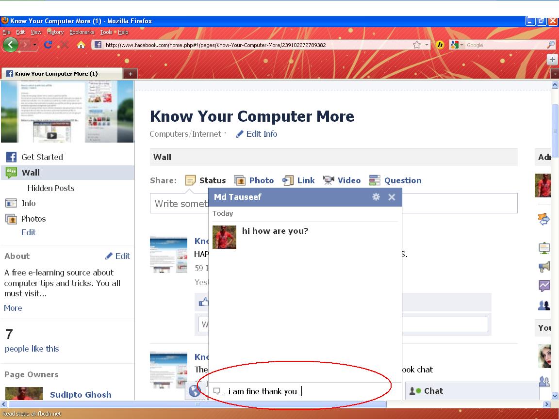Click the Edit Info link
The width and height of the screenshot is (559, 419).
point(263,134)
